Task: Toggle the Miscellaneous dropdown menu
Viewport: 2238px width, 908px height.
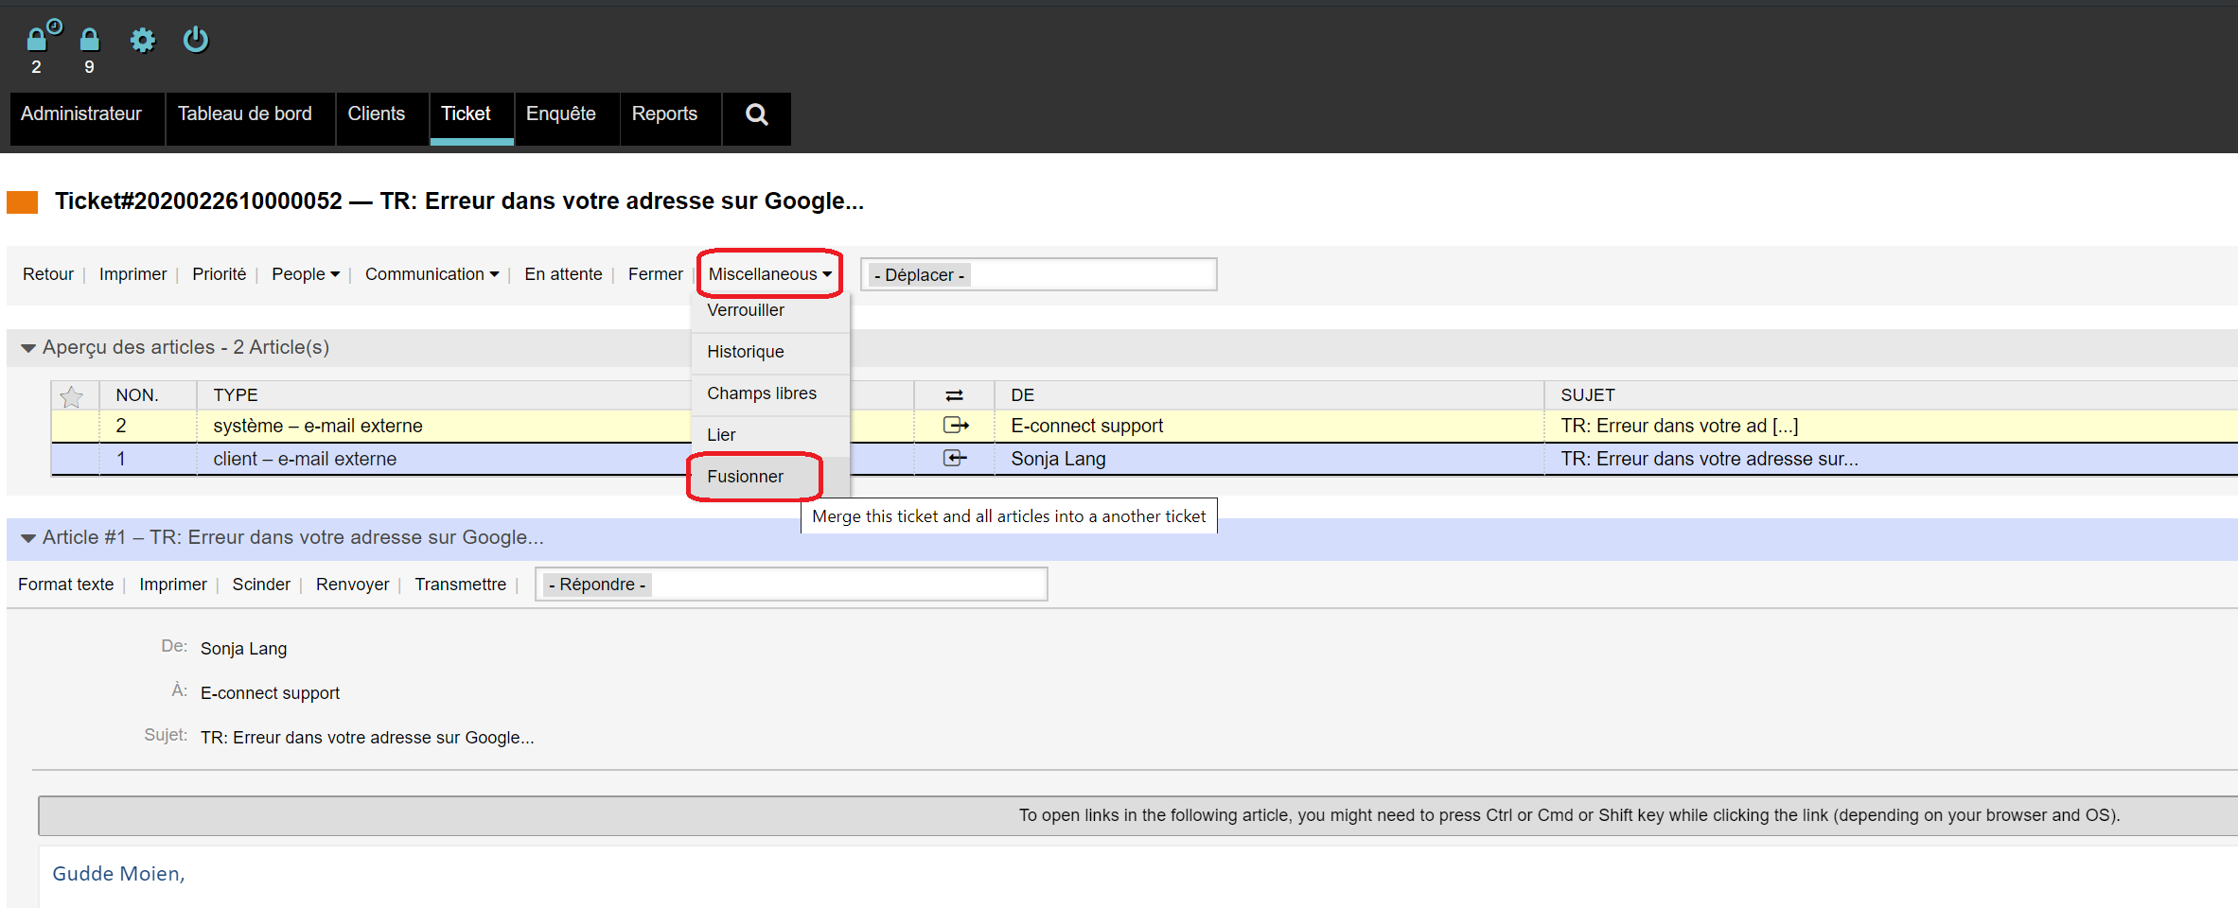Action: (770, 274)
